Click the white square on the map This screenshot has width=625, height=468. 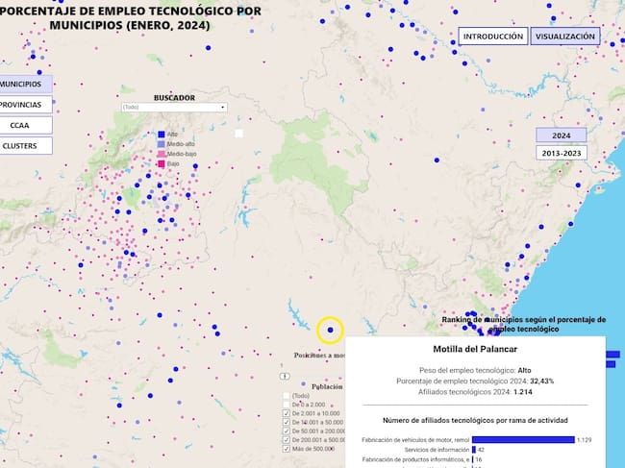(x=238, y=133)
